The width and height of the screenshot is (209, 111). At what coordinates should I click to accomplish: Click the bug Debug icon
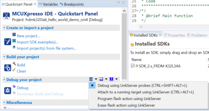pos(14,87)
